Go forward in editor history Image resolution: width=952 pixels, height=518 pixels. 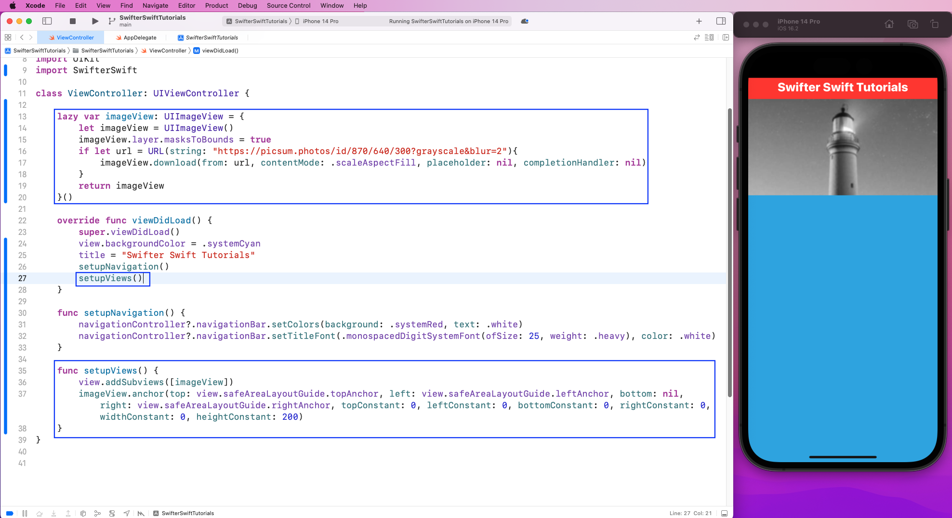point(31,38)
